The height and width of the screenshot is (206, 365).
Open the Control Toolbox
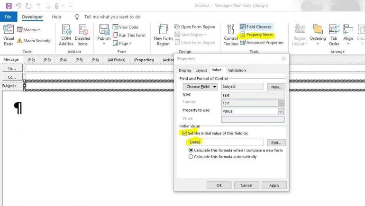tap(231, 34)
